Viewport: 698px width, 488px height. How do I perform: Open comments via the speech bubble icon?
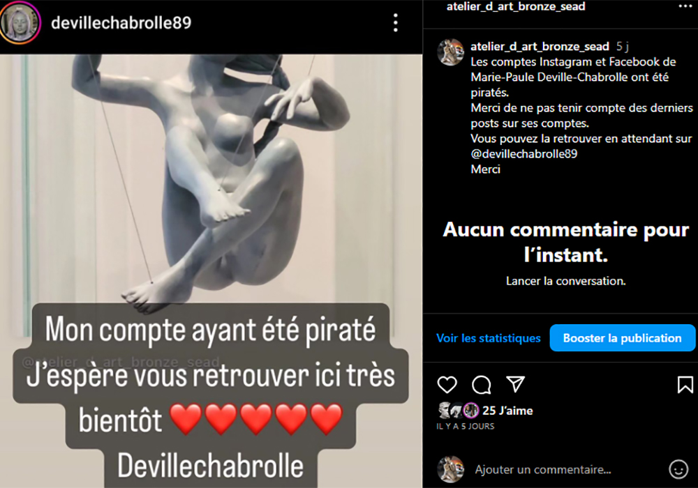point(481,385)
